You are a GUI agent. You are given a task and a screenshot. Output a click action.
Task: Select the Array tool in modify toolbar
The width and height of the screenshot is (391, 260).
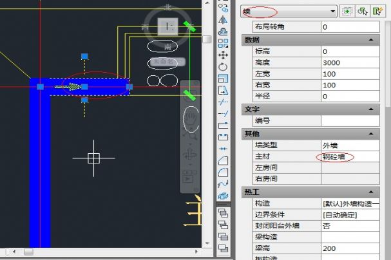224,44
